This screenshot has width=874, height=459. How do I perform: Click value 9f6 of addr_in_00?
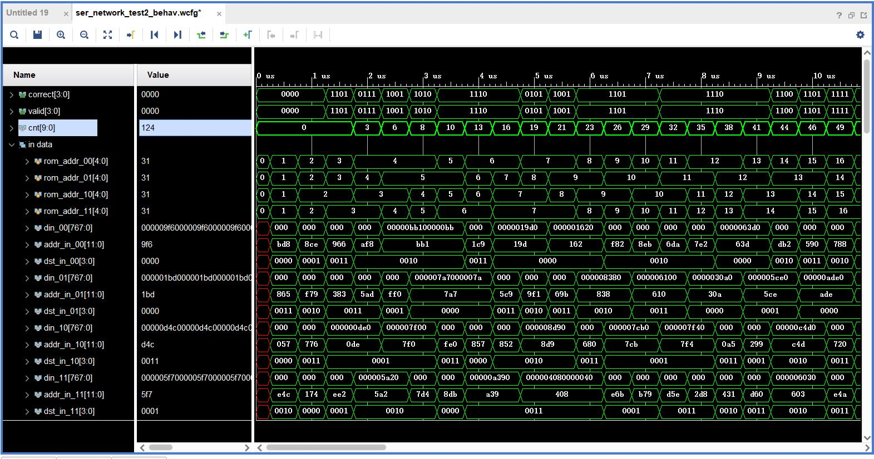147,245
